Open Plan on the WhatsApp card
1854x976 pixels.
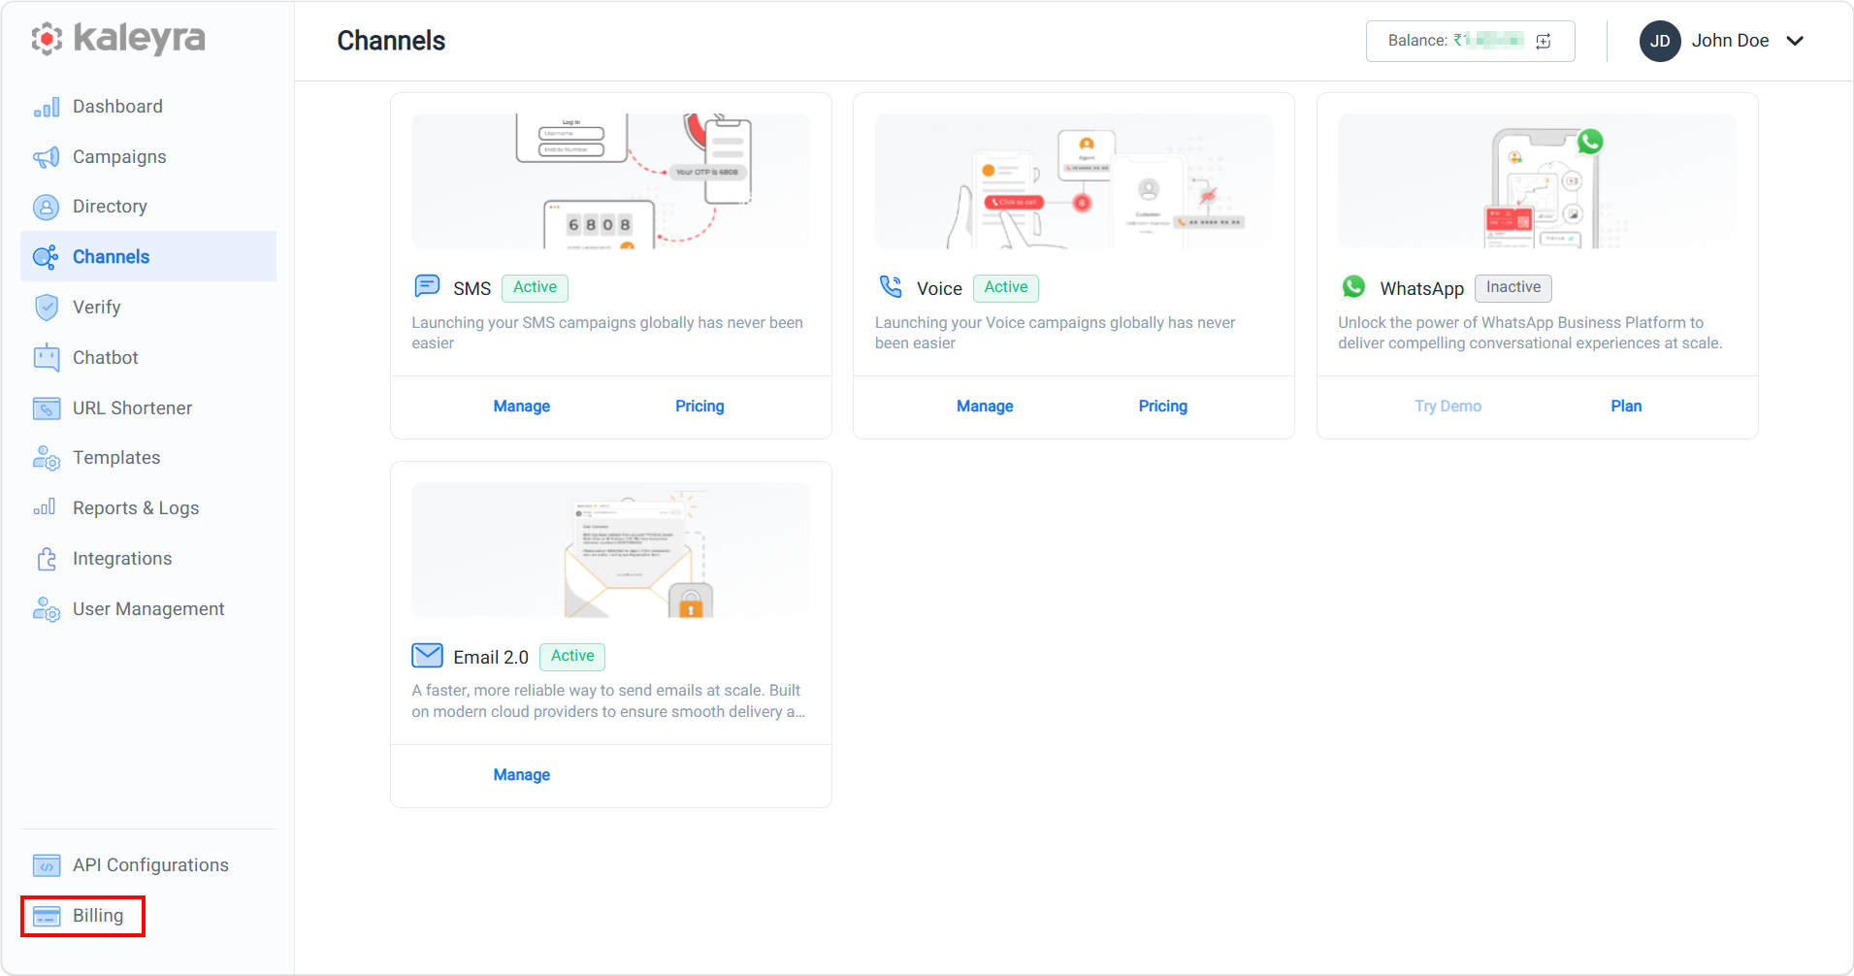[1626, 407]
